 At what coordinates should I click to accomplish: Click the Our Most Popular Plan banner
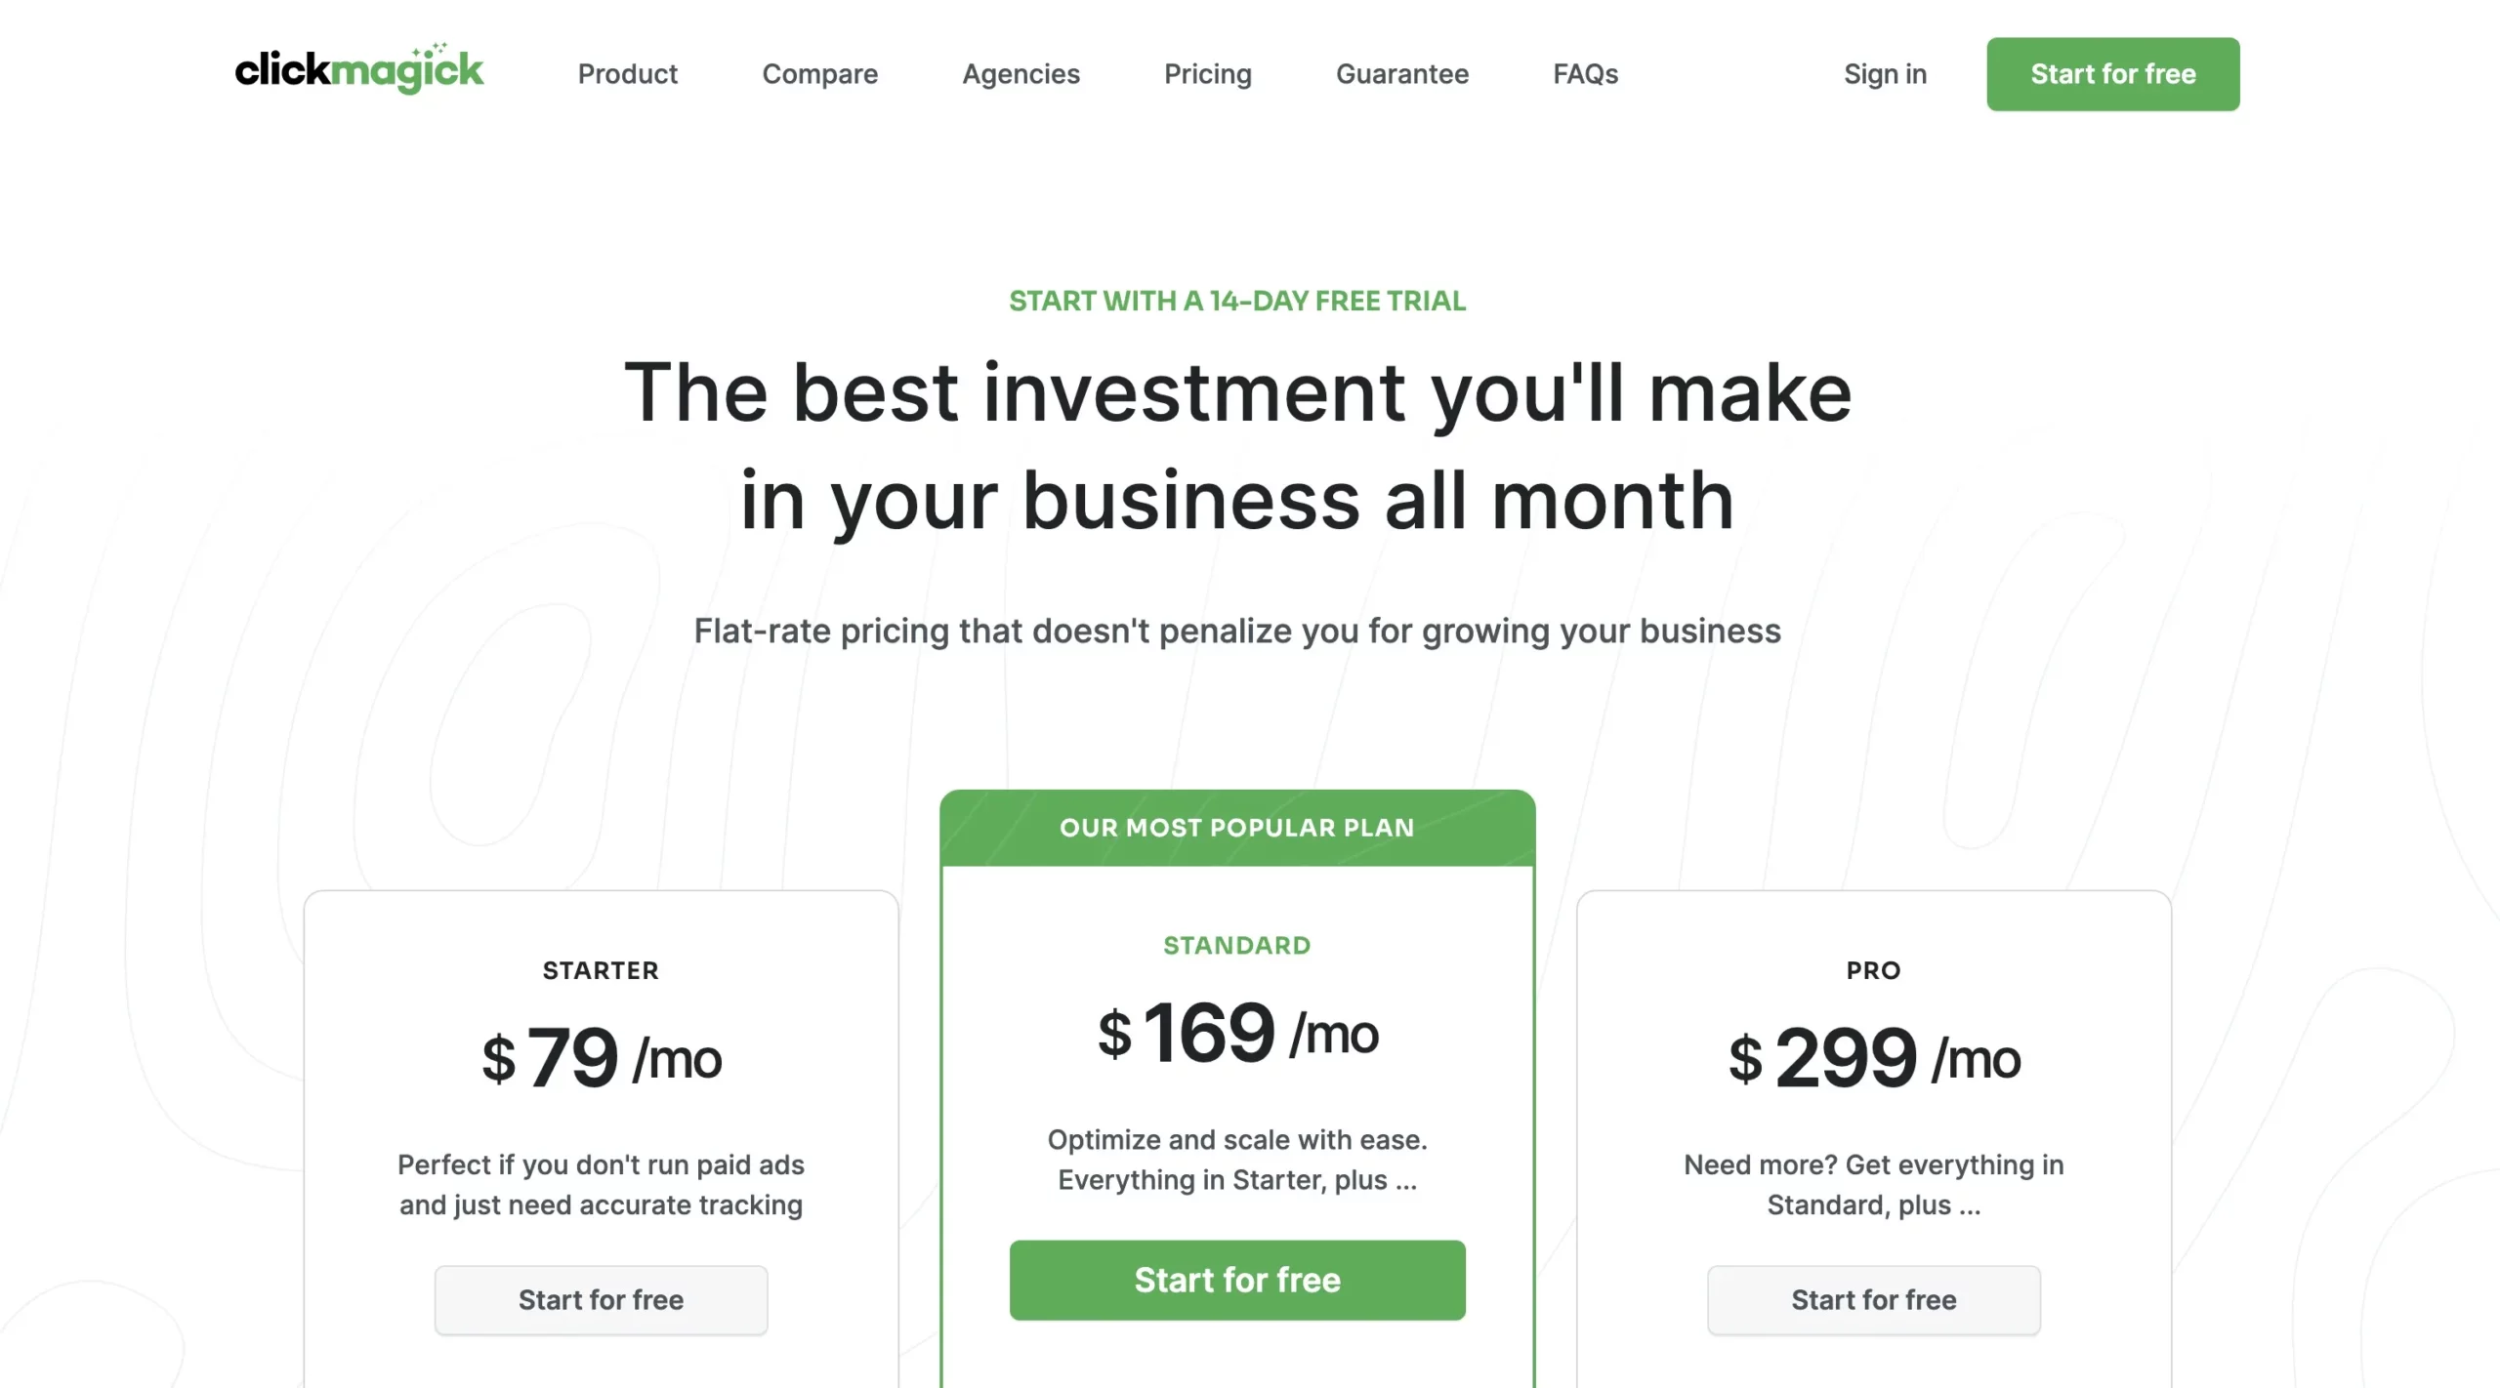tap(1236, 828)
